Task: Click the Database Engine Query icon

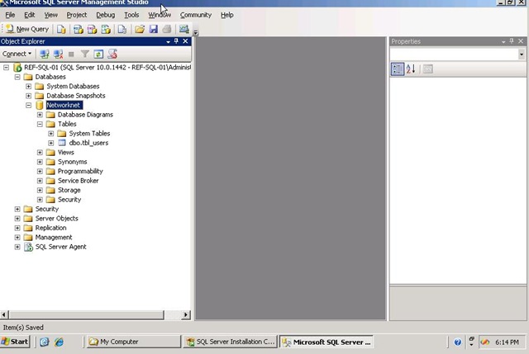Action: 61,30
